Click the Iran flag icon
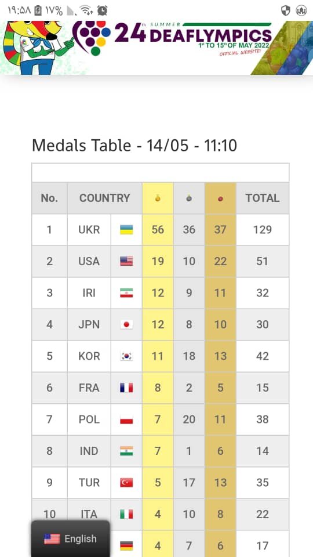Viewport: 313px width, 557px height. click(126, 293)
